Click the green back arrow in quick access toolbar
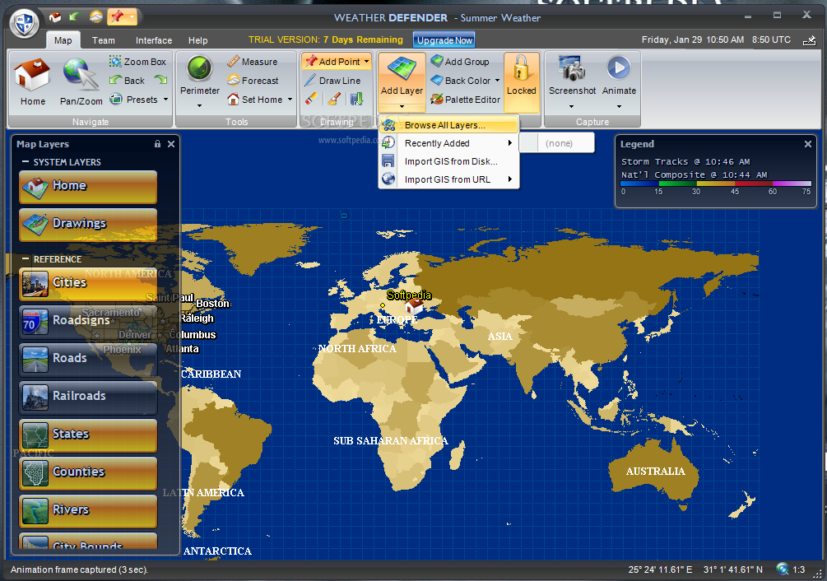This screenshot has width=827, height=581. pyautogui.click(x=75, y=17)
